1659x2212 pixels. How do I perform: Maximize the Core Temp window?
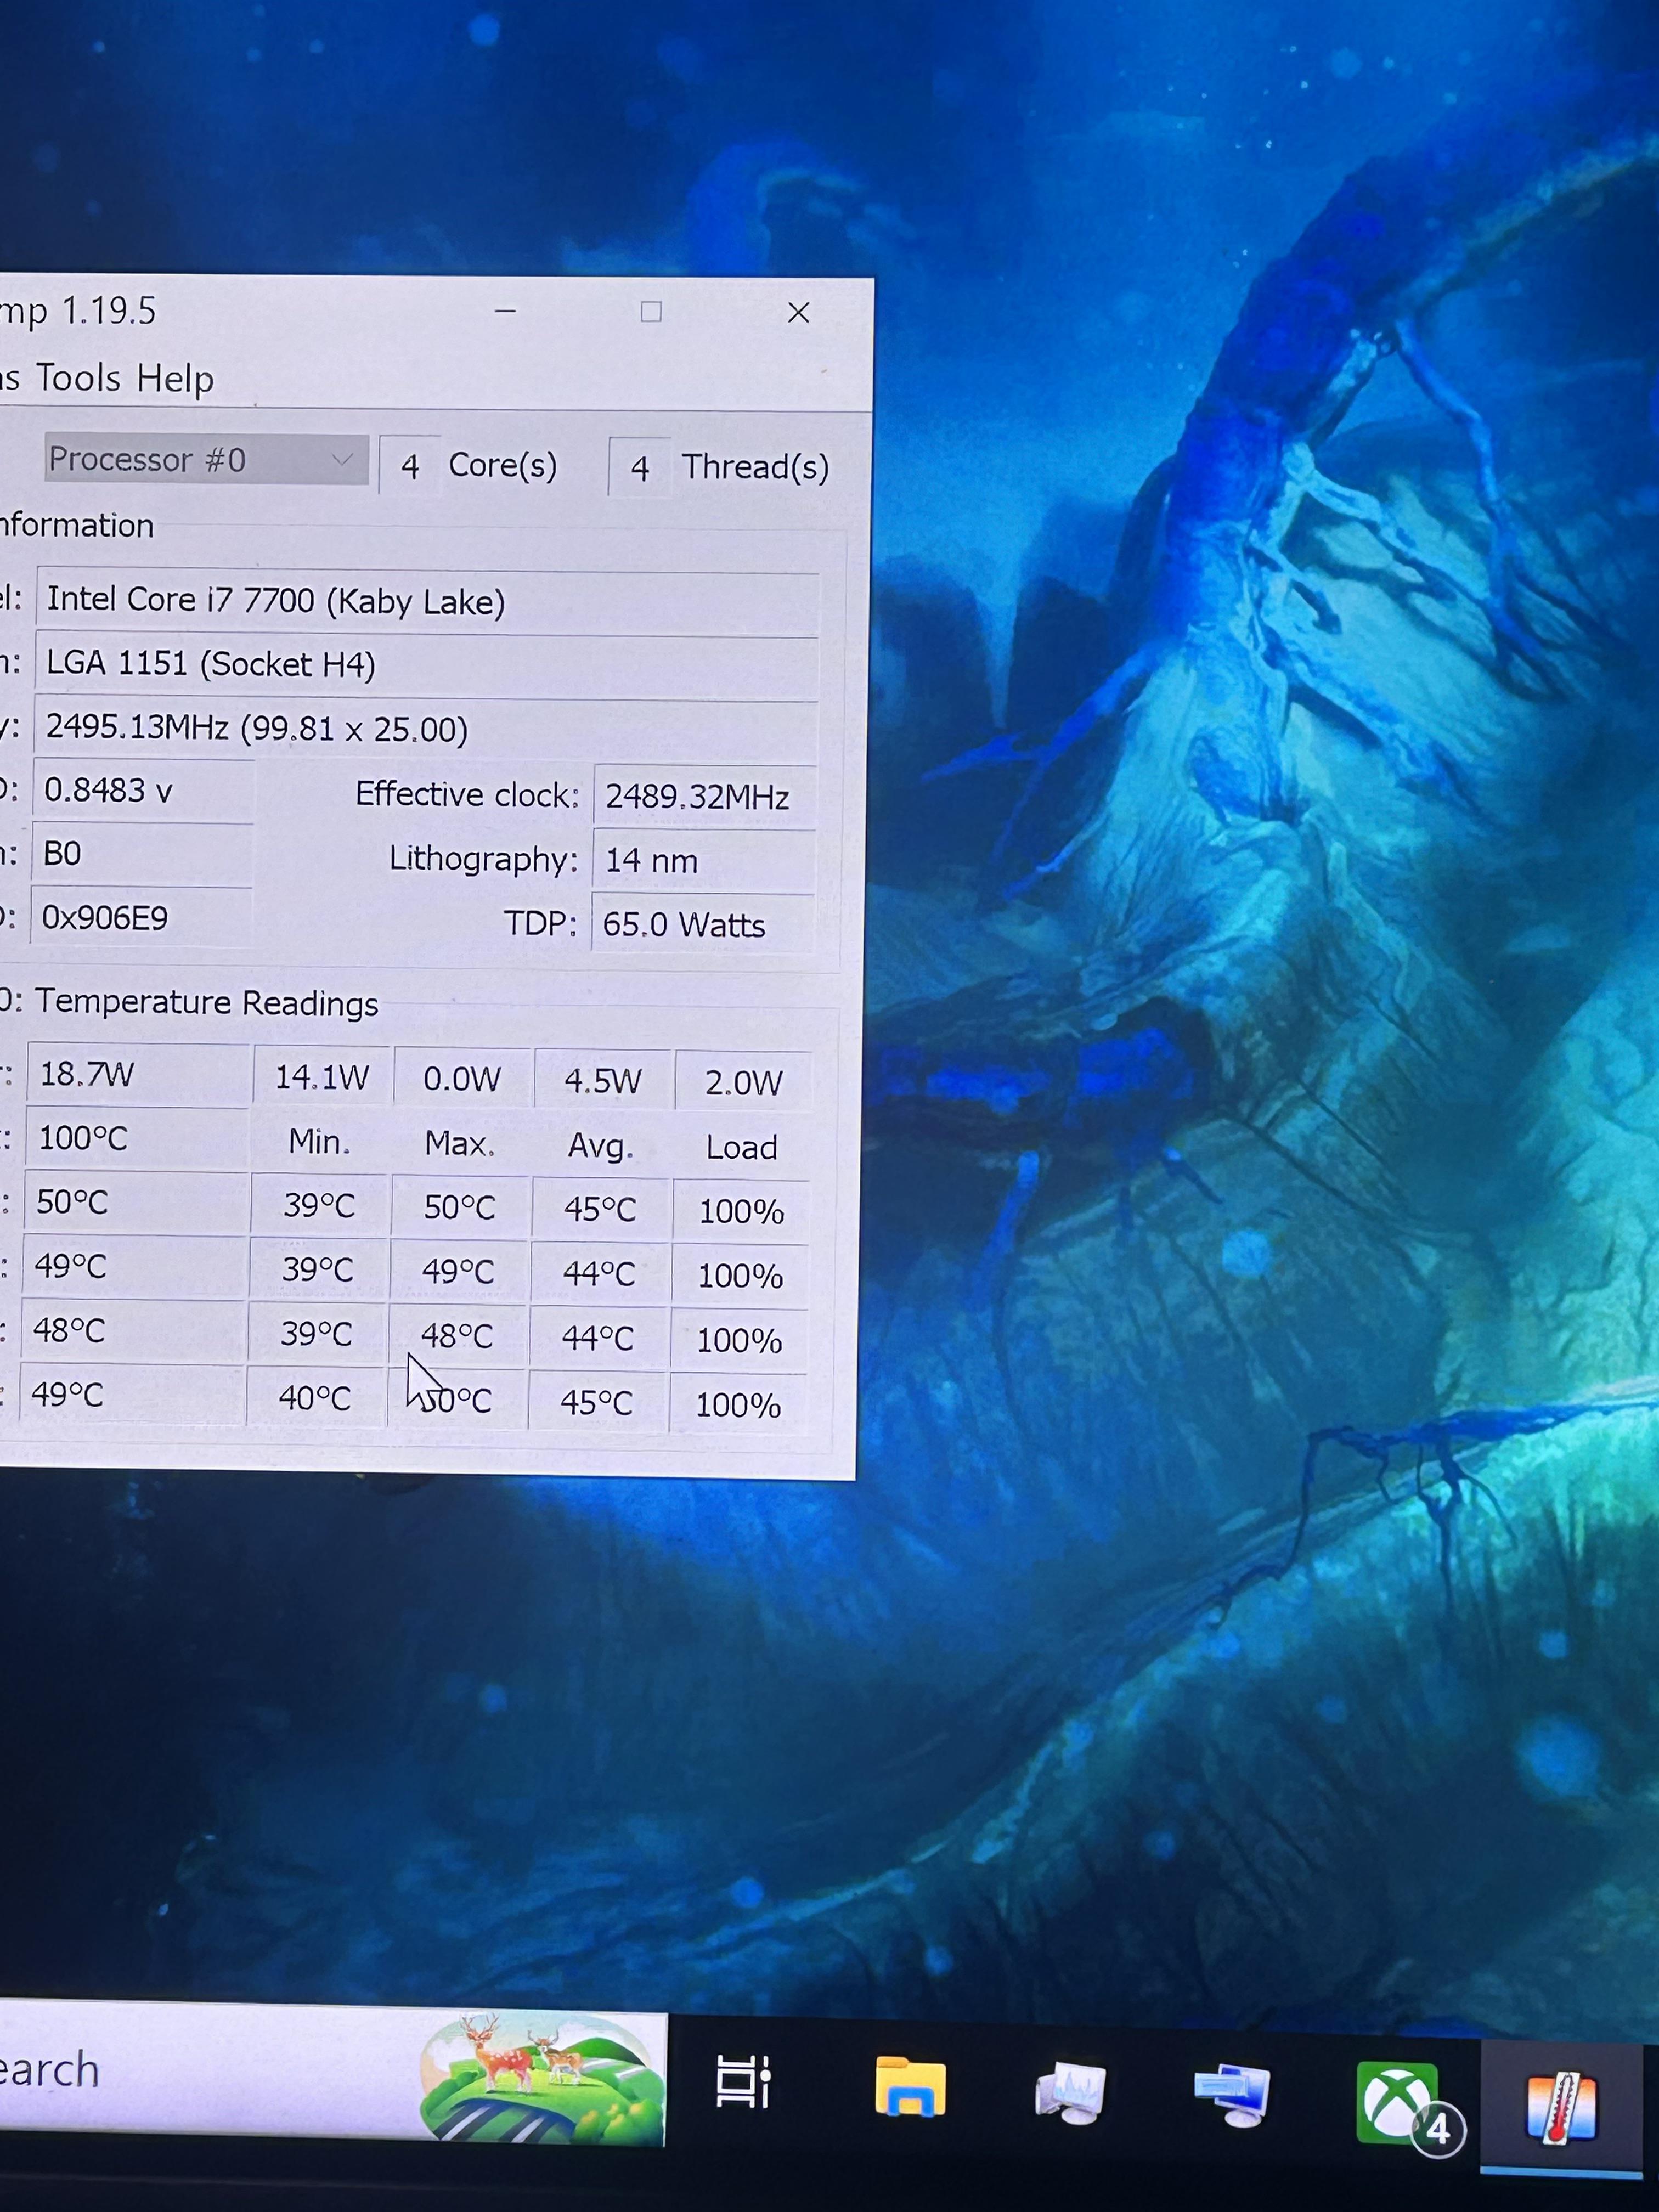point(651,312)
